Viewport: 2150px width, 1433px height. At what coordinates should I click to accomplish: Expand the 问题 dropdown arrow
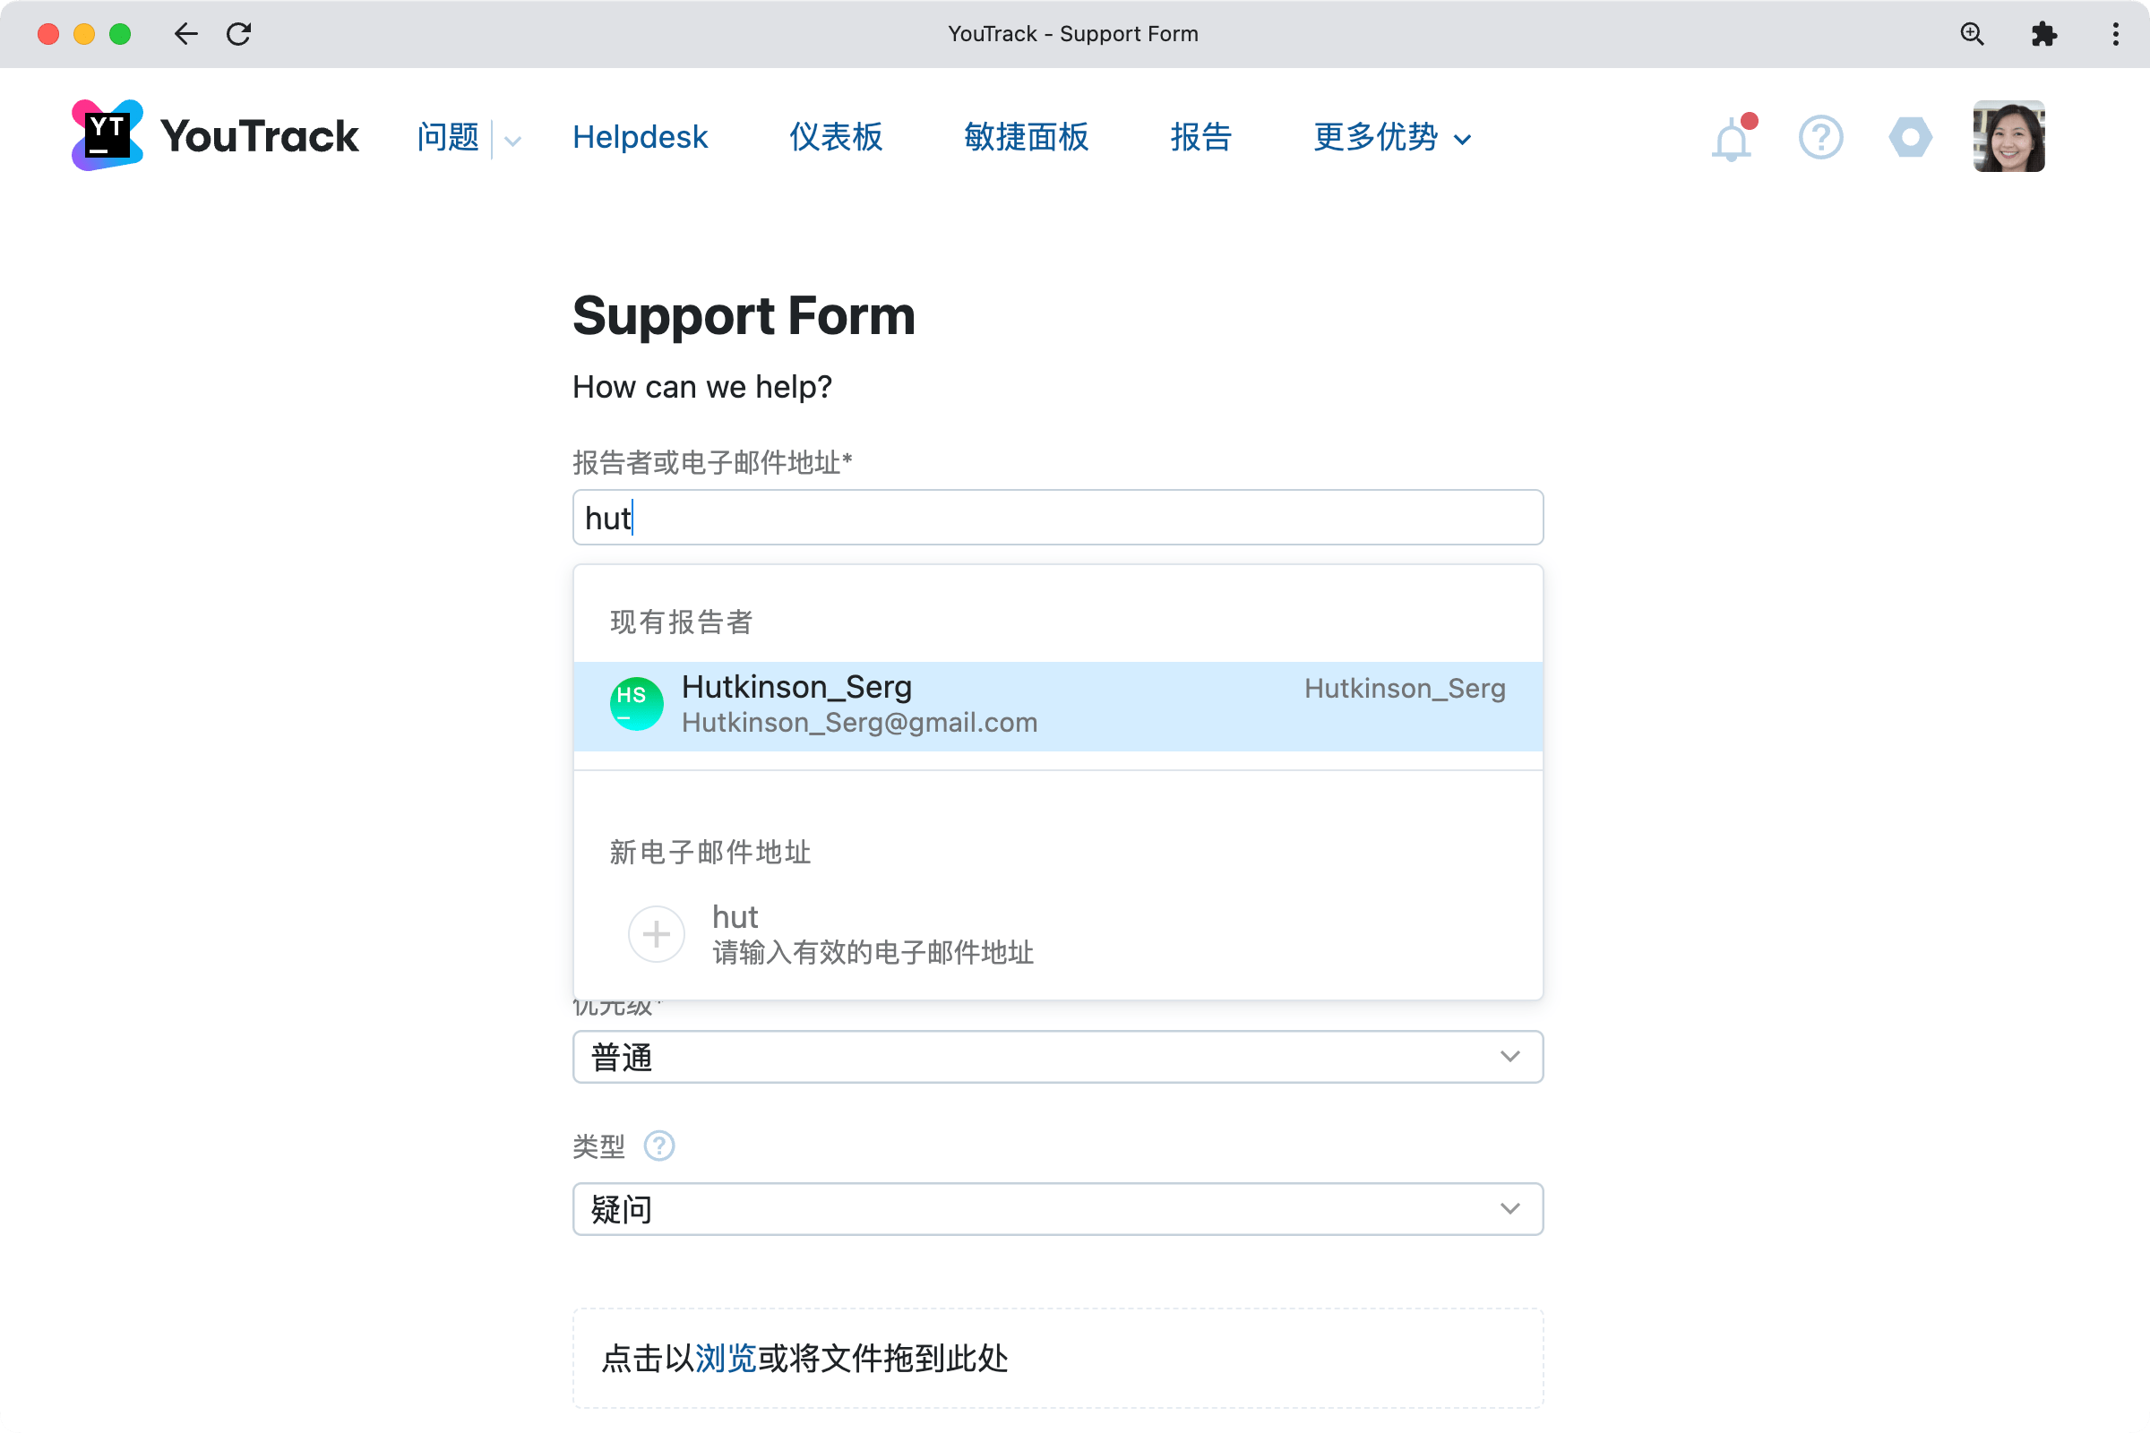click(x=512, y=140)
